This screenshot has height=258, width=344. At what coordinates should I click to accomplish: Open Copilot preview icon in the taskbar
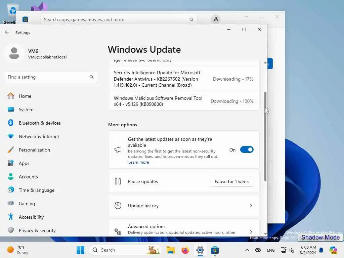tap(333, 250)
